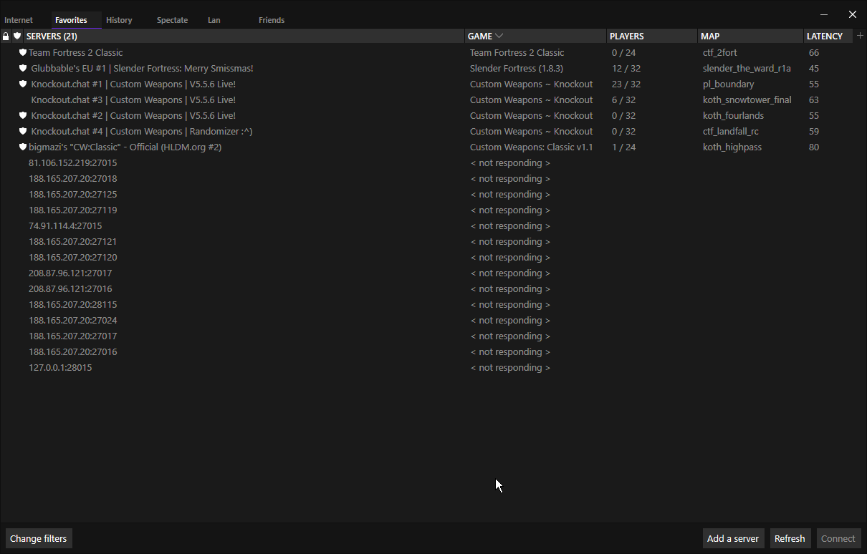Sort by the Map column header
867x554 pixels.
(x=751, y=36)
